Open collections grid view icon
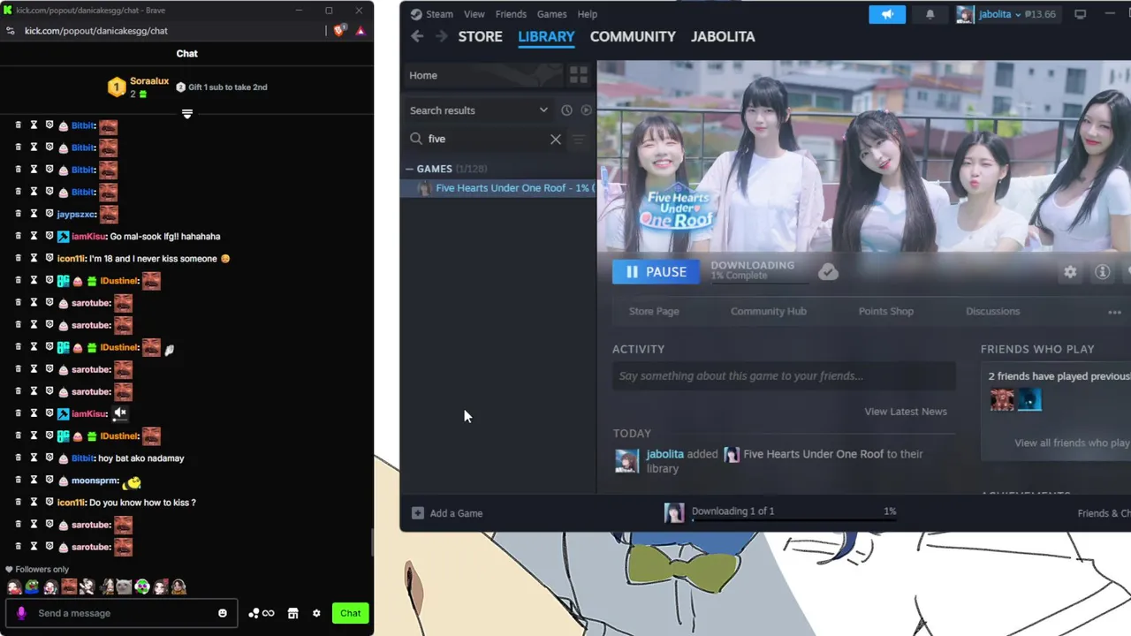The image size is (1131, 636). coord(578,75)
